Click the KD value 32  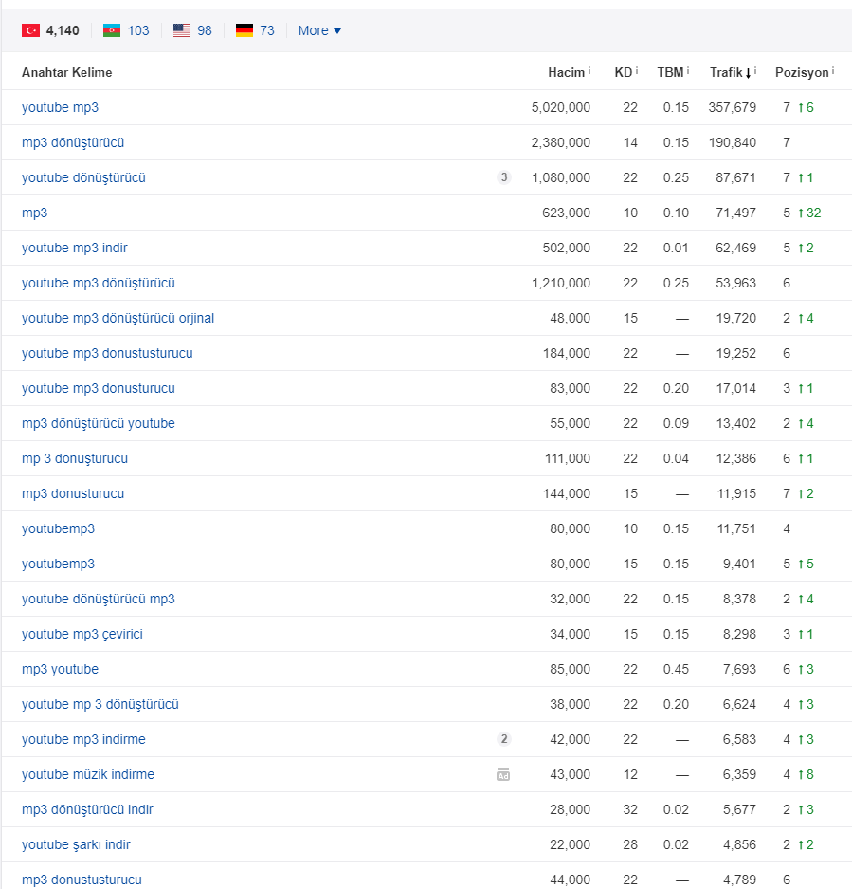pyautogui.click(x=630, y=809)
